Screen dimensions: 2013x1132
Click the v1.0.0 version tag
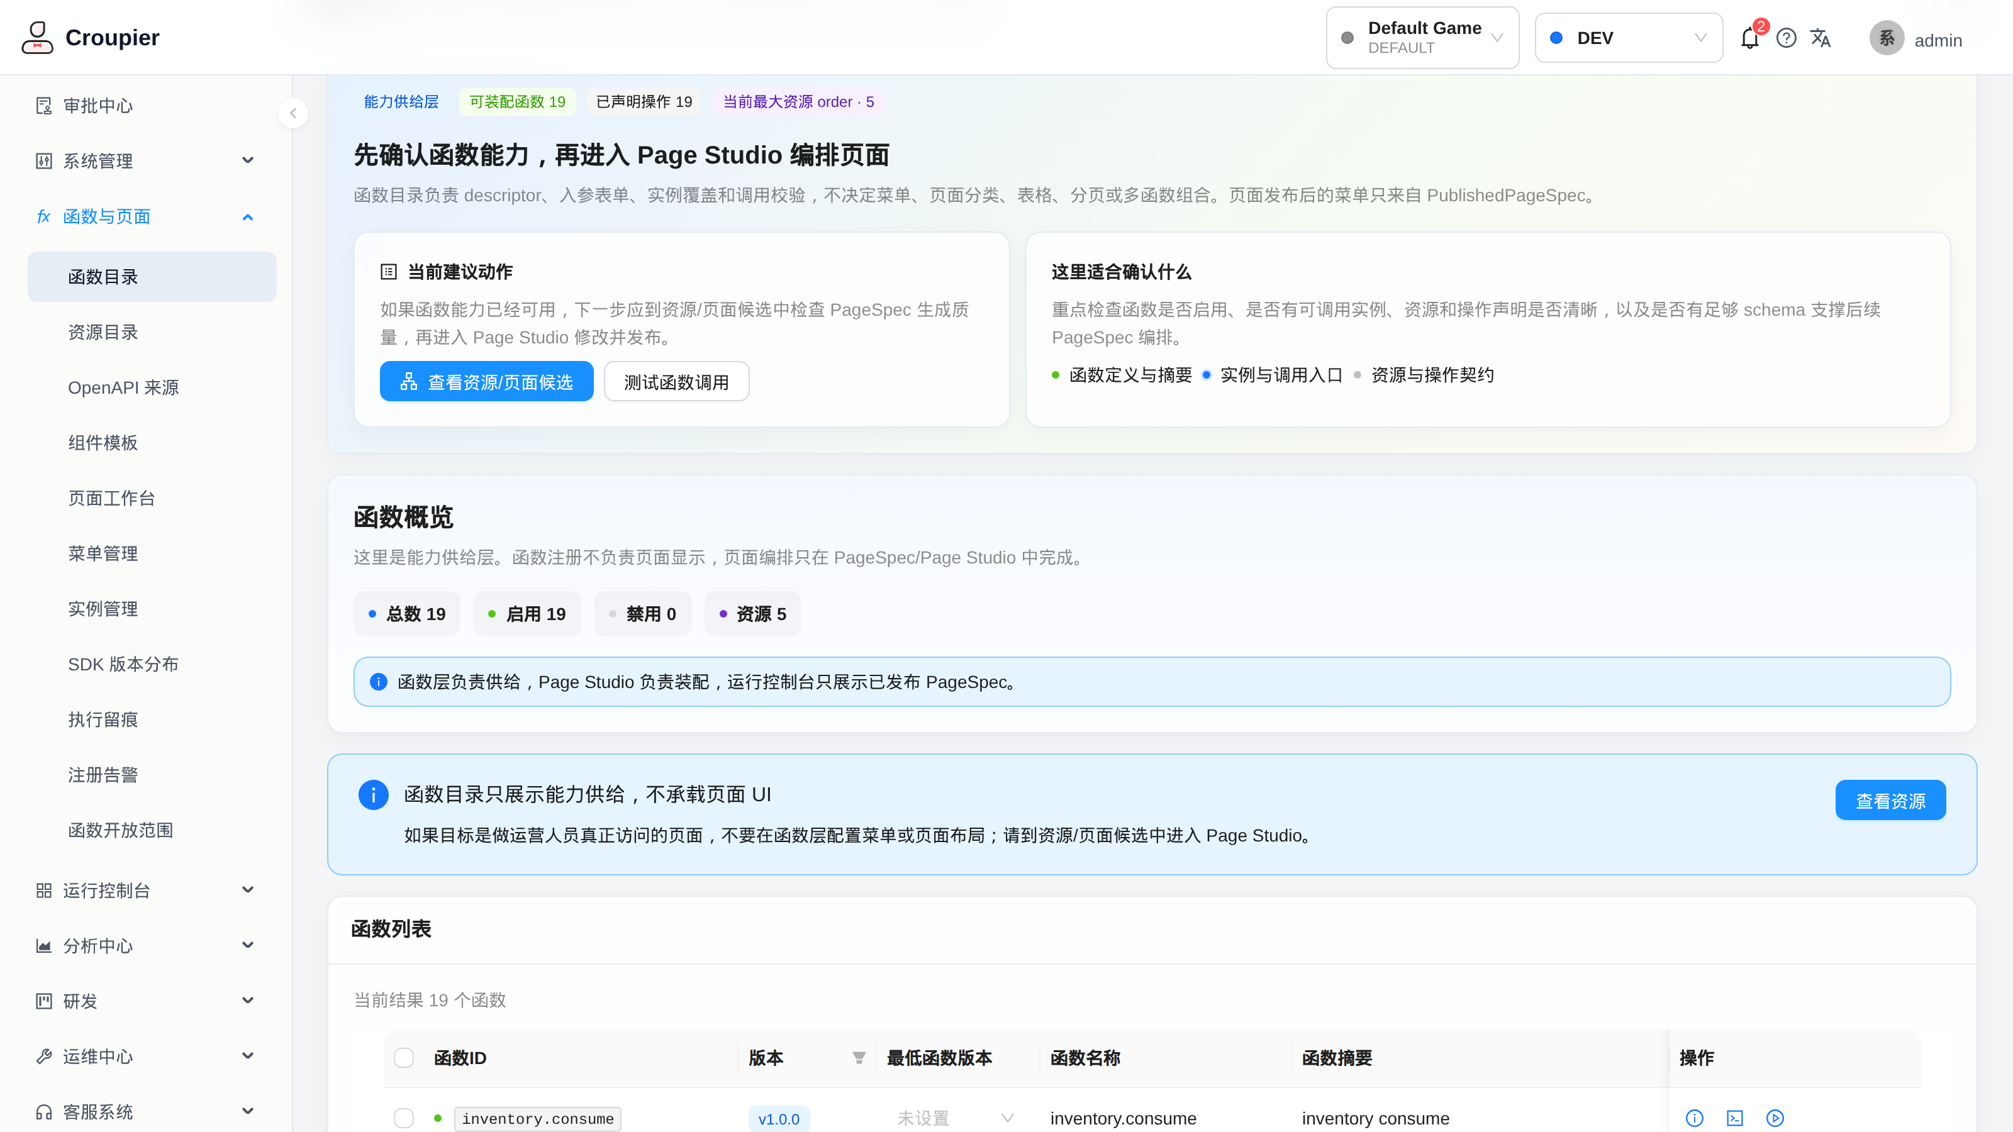coord(778,1119)
